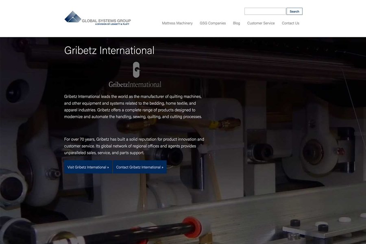Viewport: 366px width, 244px height.
Task: Open the Mattress Machinery menu
Action: [177, 23]
